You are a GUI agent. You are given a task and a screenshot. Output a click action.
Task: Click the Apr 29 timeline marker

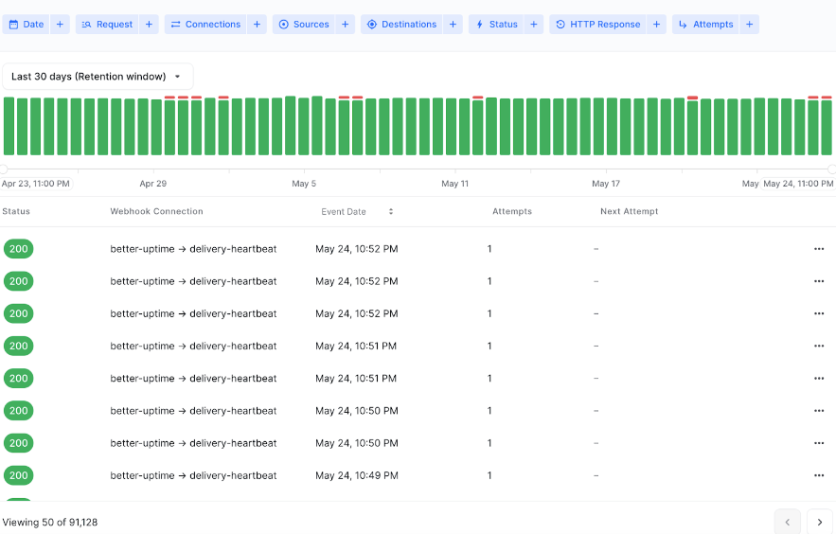153,184
